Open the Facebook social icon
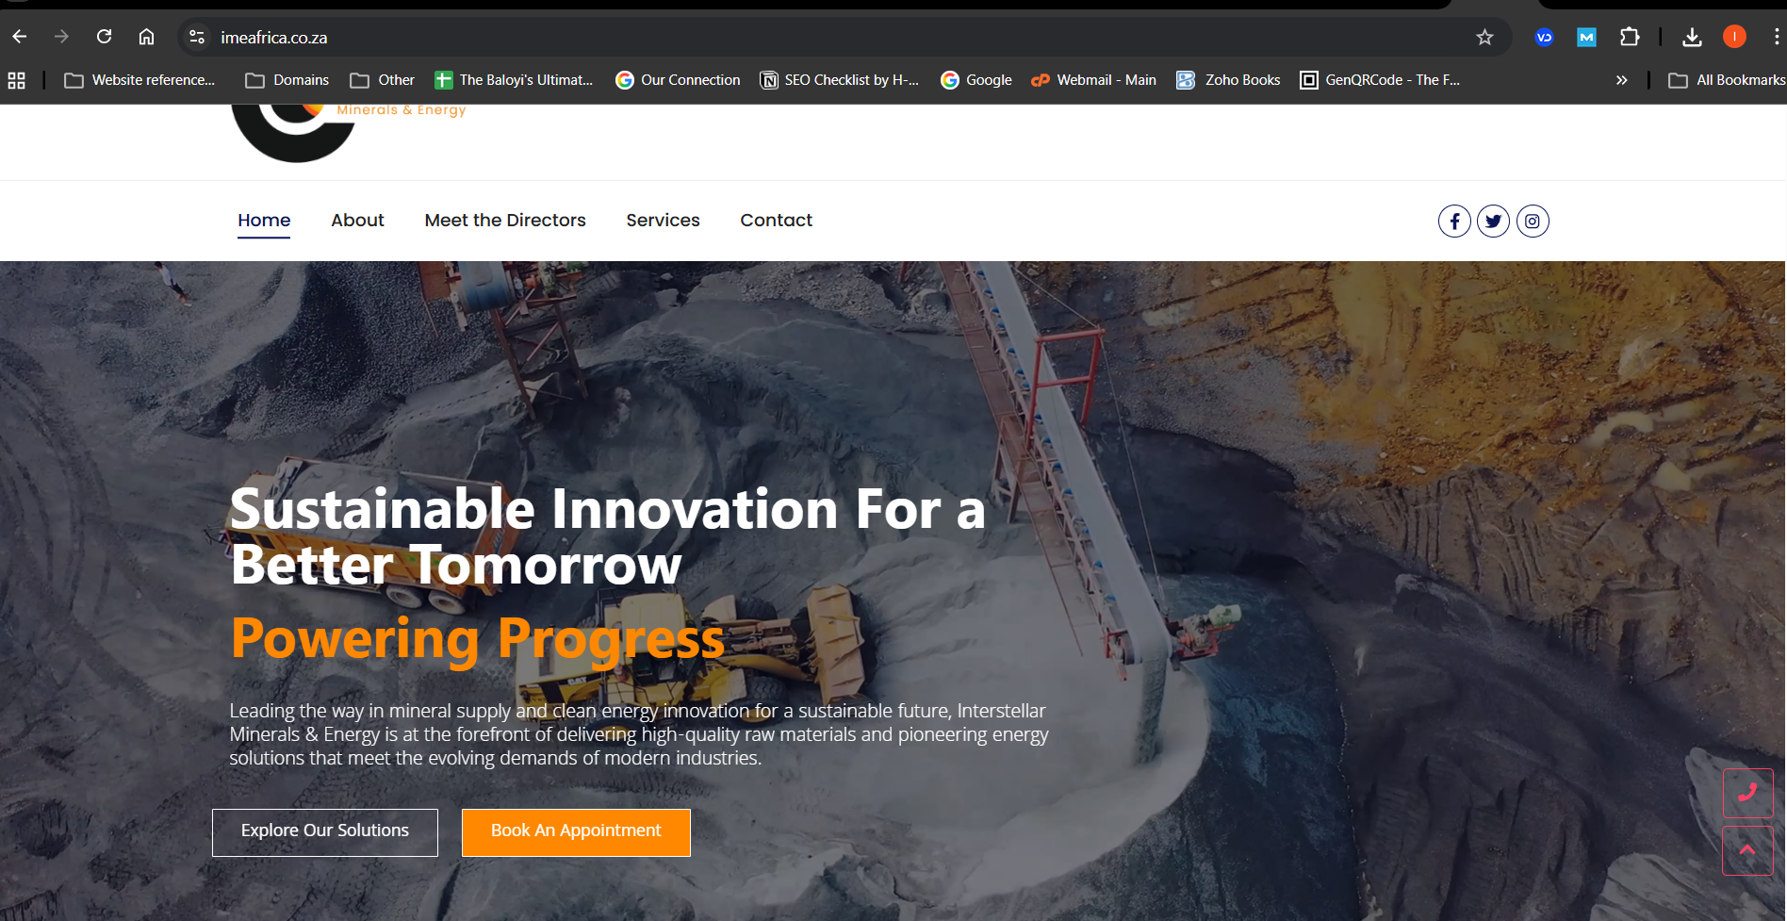This screenshot has width=1787, height=921. coord(1454,222)
